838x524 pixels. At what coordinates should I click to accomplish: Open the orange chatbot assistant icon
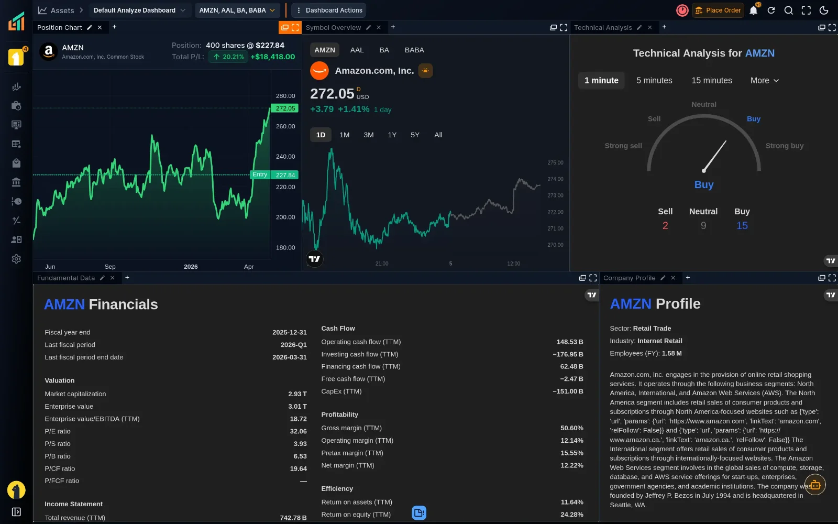coord(815,485)
